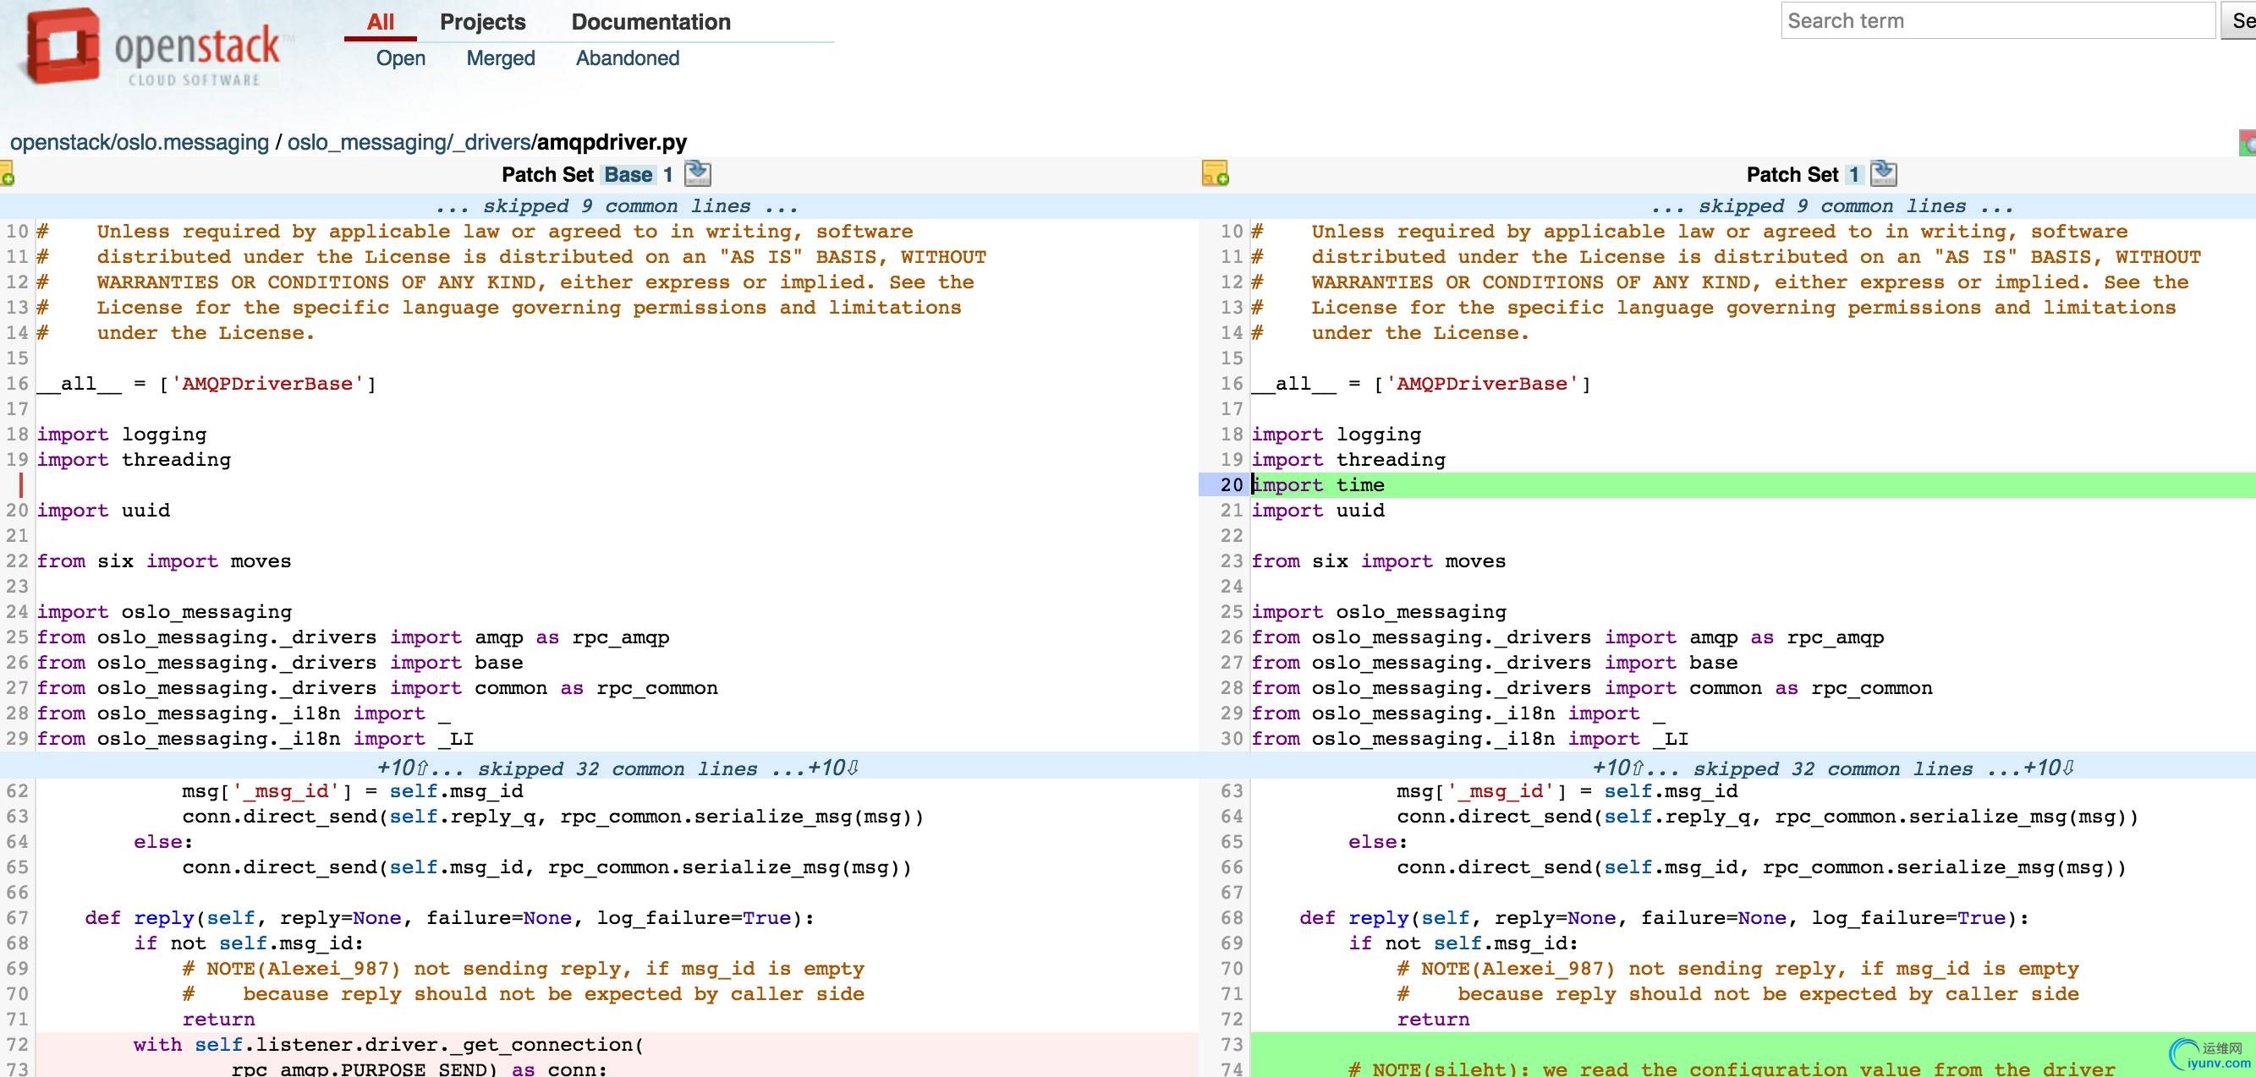Viewport: 2256px width, 1077px height.
Task: Click the 'import time' added line
Action: point(1318,484)
